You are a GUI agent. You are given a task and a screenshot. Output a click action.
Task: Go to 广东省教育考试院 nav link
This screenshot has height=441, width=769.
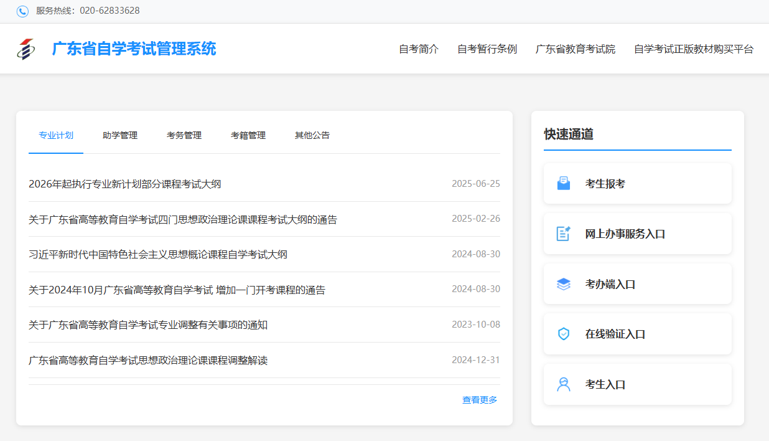(576, 49)
